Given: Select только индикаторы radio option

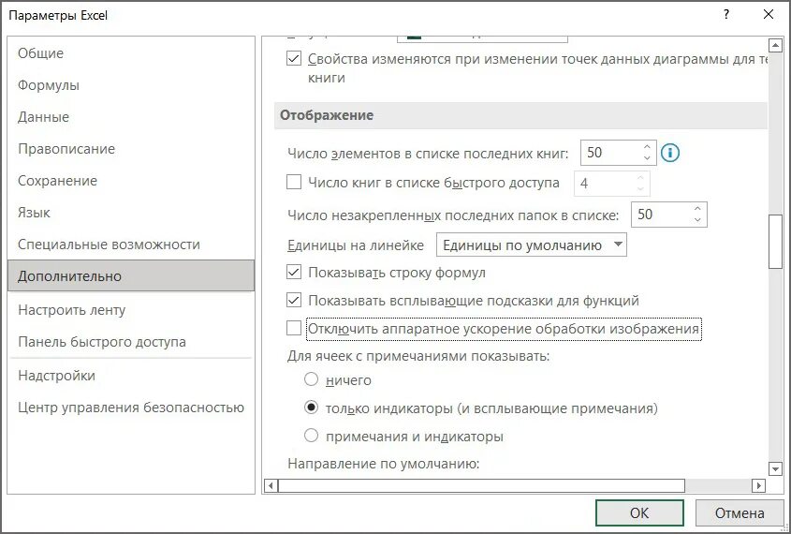Looking at the screenshot, I should point(312,408).
